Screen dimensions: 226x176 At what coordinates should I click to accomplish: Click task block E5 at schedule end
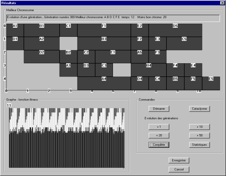point(211,83)
